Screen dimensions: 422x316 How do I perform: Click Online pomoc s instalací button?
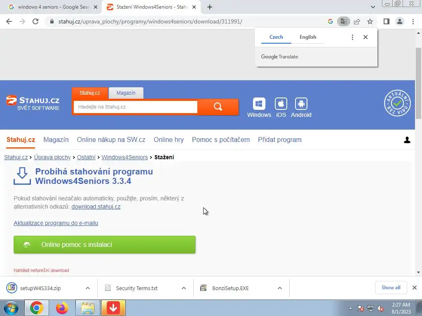tap(104, 244)
